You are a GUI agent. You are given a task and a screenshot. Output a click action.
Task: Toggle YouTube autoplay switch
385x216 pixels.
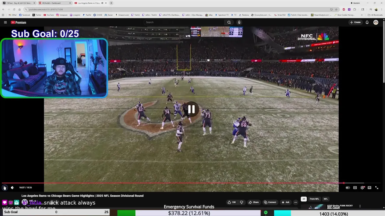pyautogui.click(x=348, y=187)
